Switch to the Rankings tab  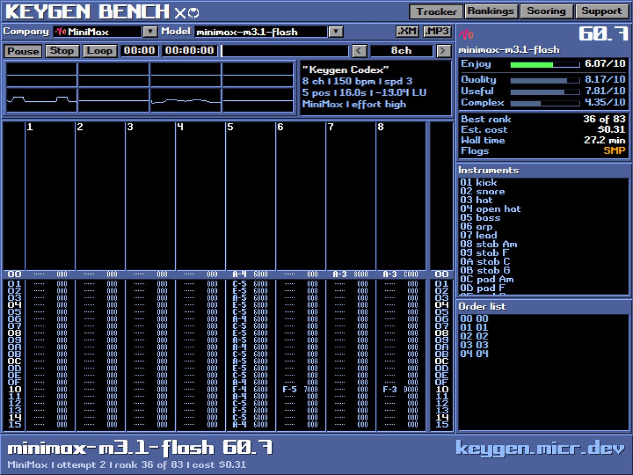tap(491, 11)
